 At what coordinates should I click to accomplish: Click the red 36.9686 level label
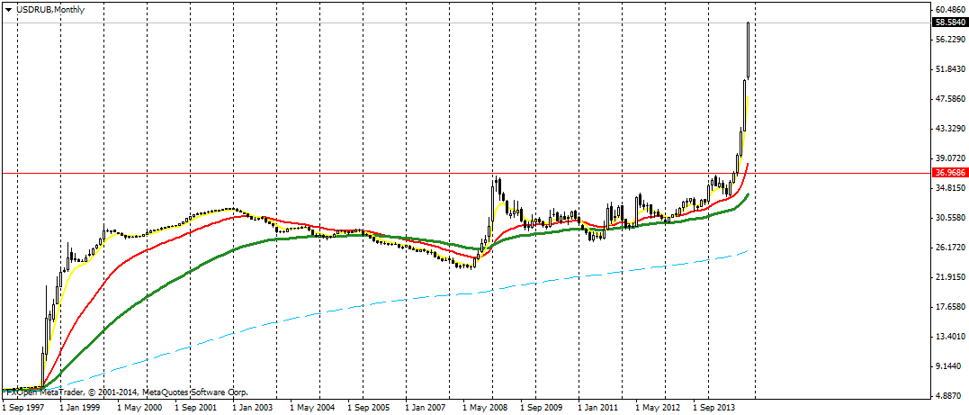click(x=950, y=172)
